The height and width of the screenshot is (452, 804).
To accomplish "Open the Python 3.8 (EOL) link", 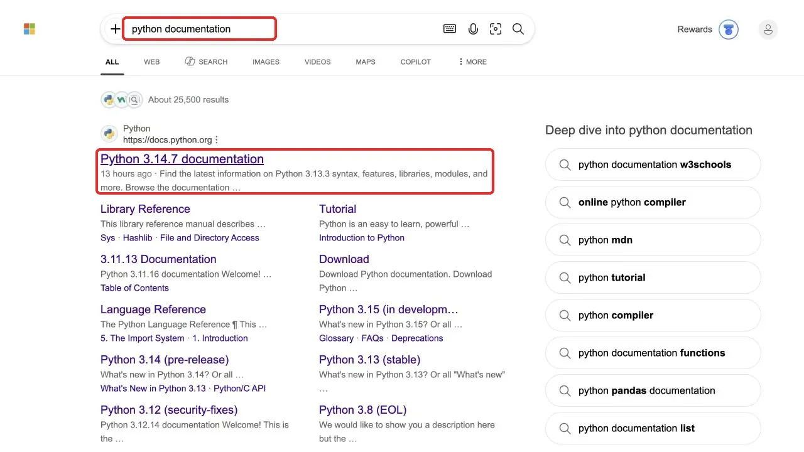I will (x=363, y=410).
